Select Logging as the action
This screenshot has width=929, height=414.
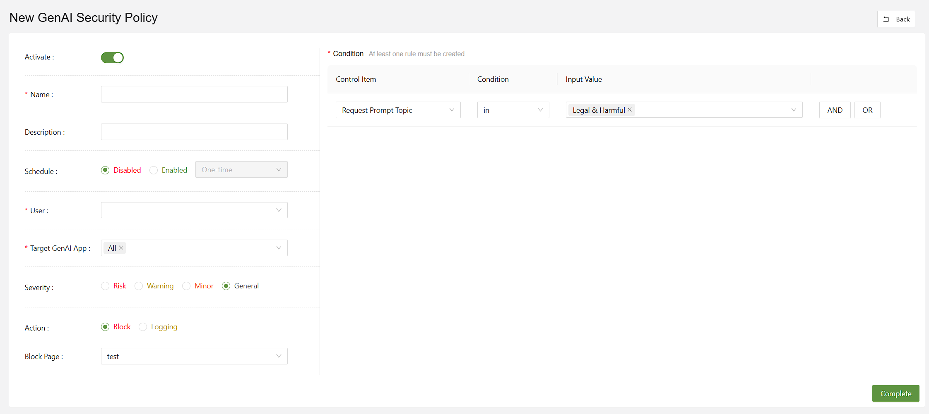point(143,327)
